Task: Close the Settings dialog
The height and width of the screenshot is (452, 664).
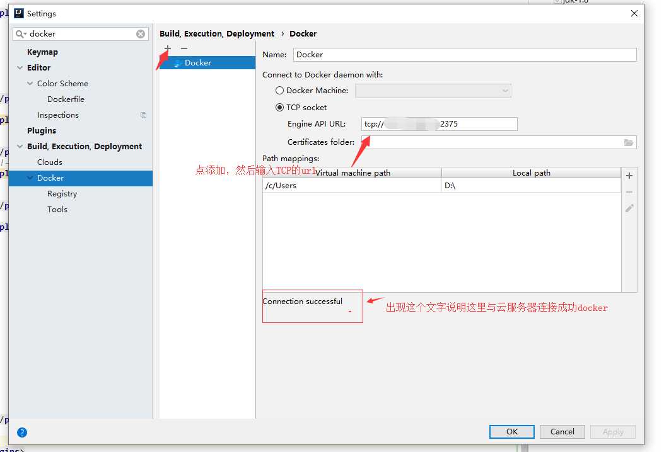Action: [634, 13]
